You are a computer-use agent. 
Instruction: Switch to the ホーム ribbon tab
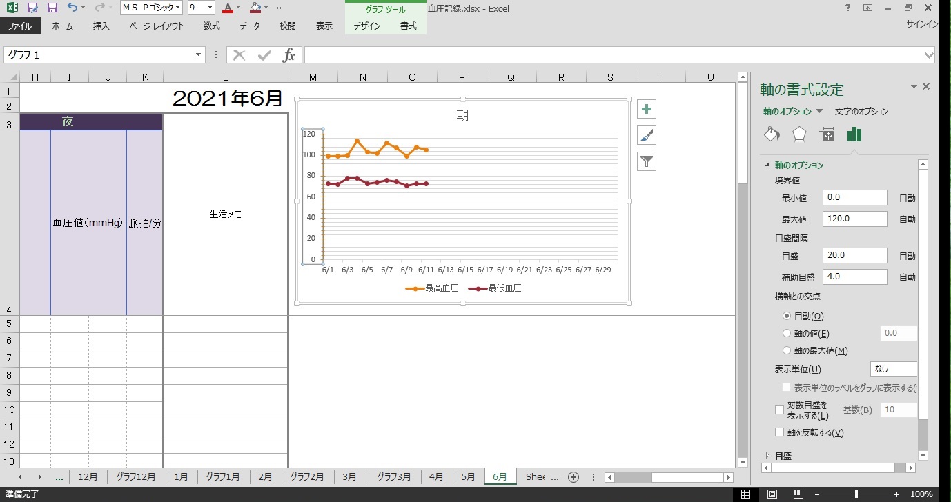(62, 26)
